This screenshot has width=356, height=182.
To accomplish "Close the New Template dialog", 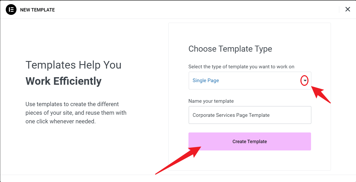I will 348,9.
